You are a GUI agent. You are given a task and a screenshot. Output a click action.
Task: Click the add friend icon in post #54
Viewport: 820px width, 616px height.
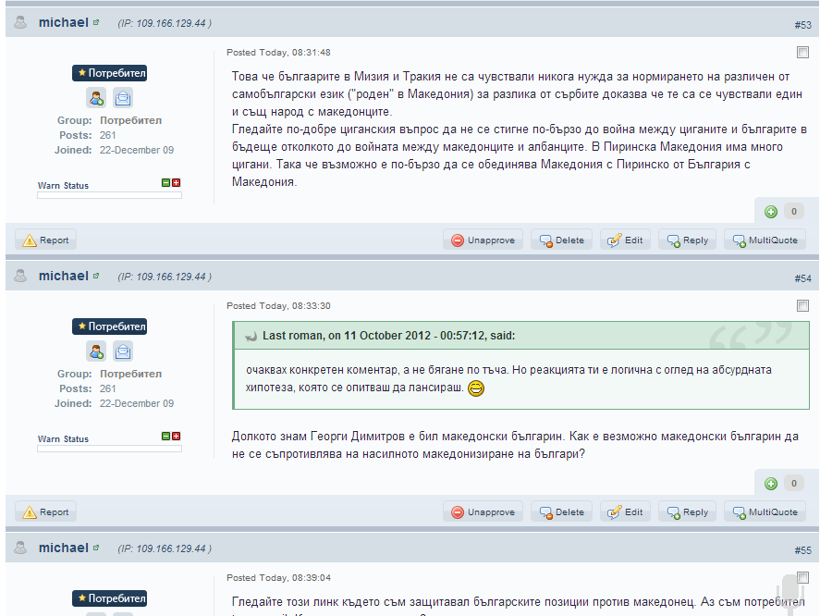click(x=96, y=351)
